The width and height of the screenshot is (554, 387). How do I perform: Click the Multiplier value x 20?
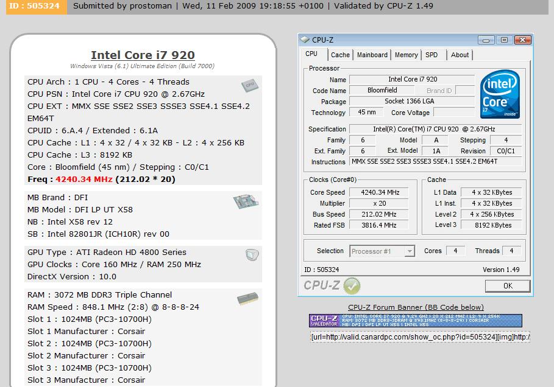[378, 203]
